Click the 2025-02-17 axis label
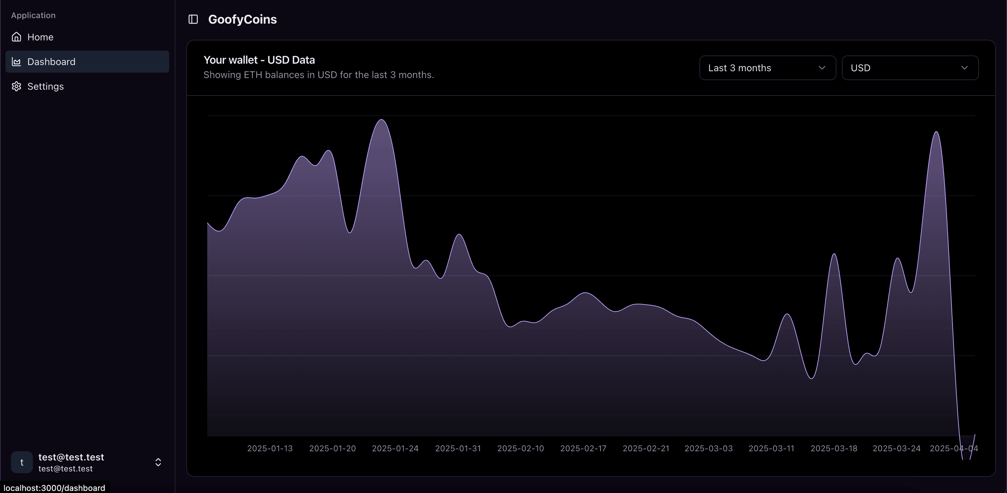This screenshot has height=493, width=1007. [x=583, y=448]
